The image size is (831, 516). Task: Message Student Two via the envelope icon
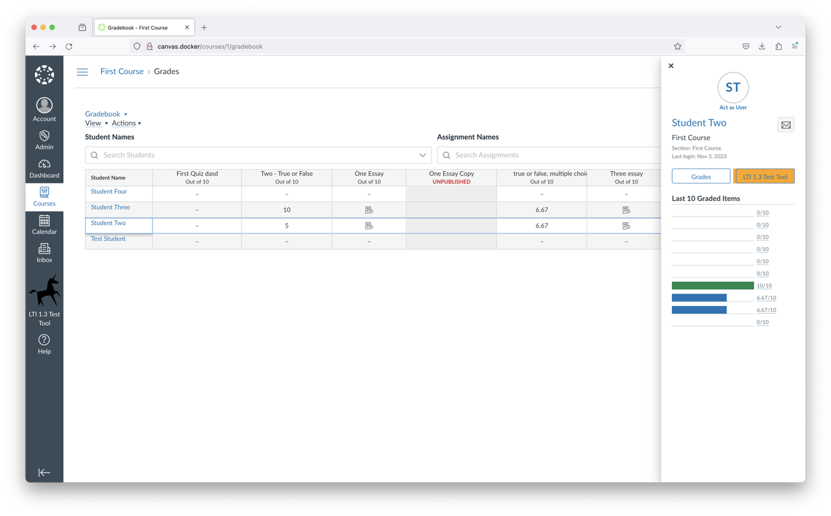[786, 124]
